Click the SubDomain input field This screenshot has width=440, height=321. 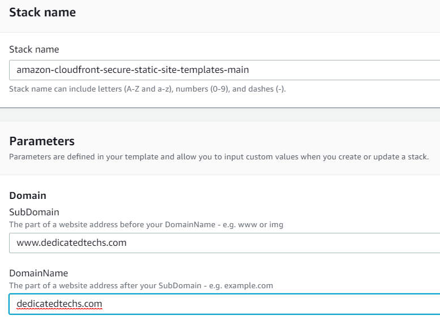coord(224,243)
